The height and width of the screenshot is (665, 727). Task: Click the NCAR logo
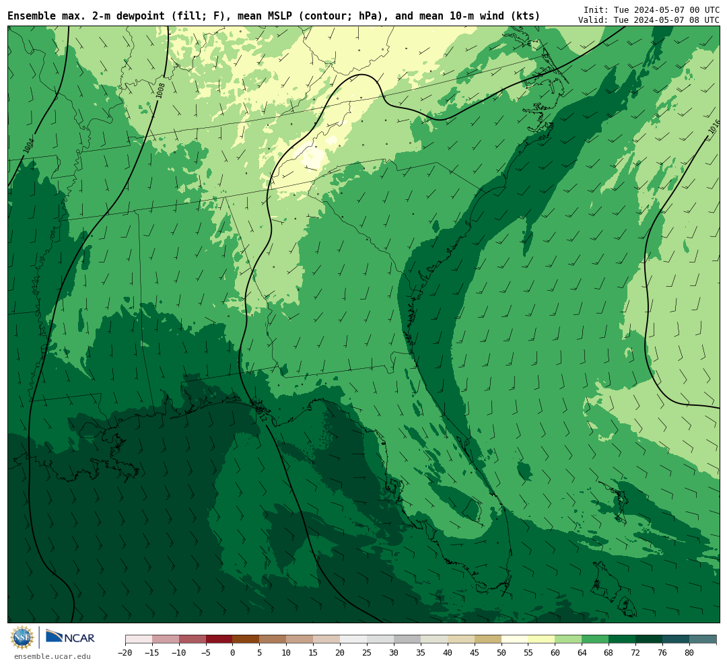[x=70, y=637]
